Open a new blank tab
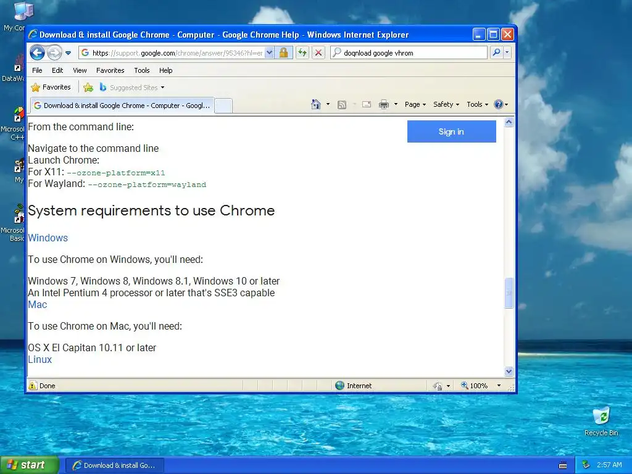The image size is (632, 474). [223, 106]
